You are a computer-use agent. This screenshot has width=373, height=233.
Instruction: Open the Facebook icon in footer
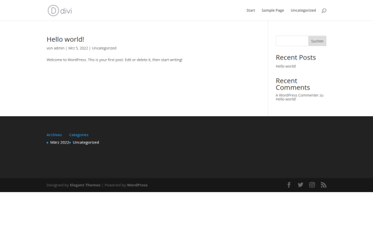point(289,185)
